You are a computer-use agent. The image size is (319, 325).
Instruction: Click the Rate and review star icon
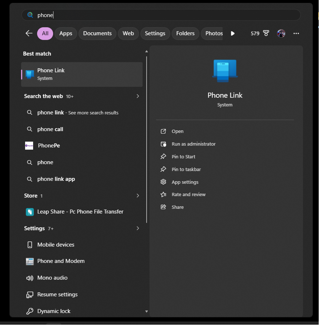point(163,194)
